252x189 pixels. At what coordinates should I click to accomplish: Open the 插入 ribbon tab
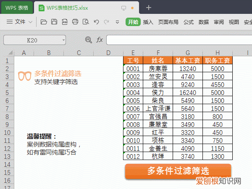pyautogui.click(x=148, y=22)
